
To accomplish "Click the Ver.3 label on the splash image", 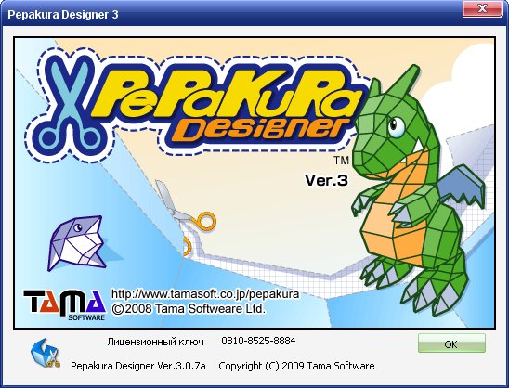I will coord(326,180).
